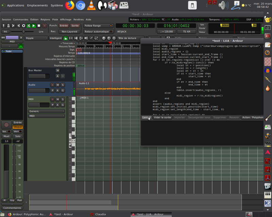The height and width of the screenshot is (217, 272).
Task: Click the Stop transport button
Action: click(x=39, y=26)
